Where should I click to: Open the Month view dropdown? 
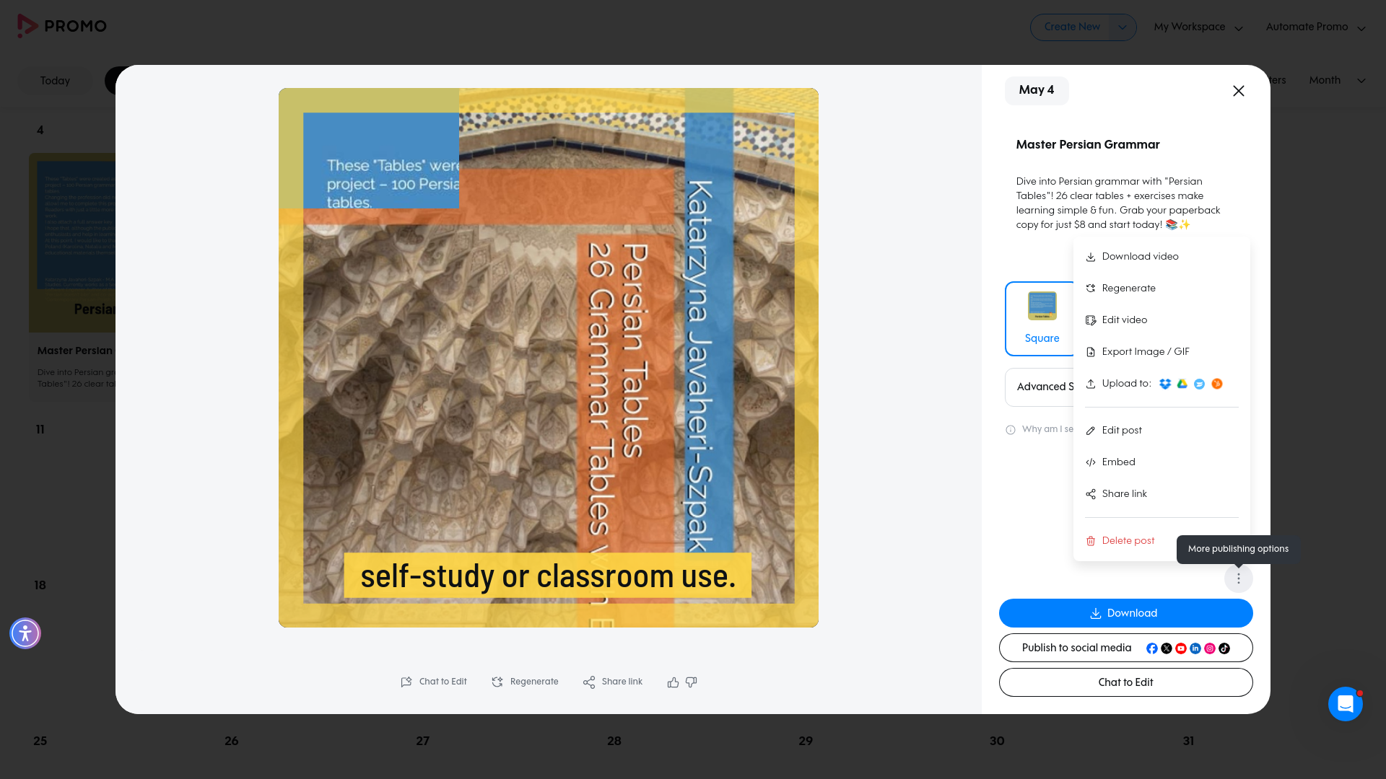[x=1337, y=80]
